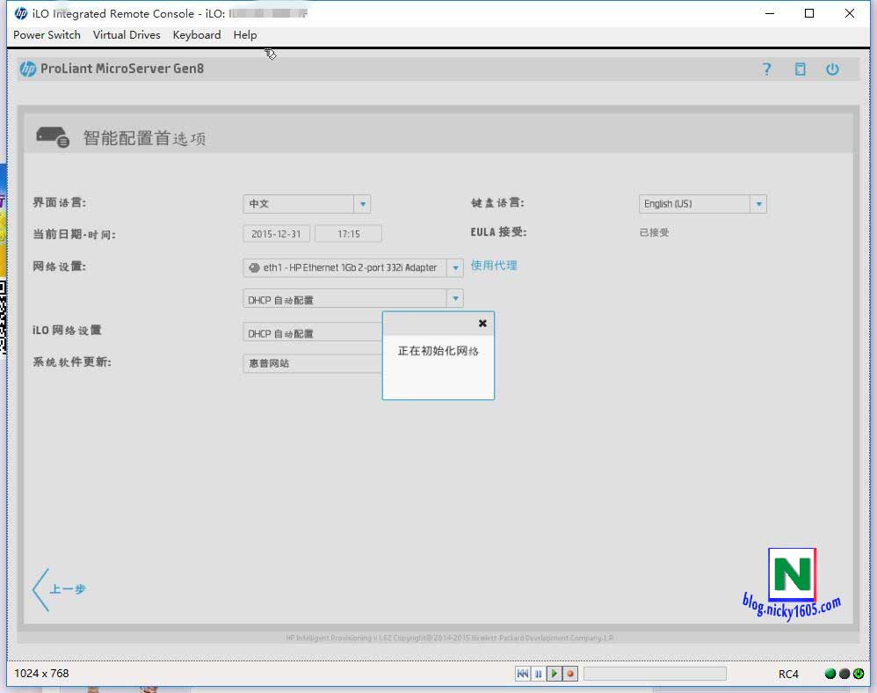Click the 使用代理 proxy link
This screenshot has height=693, width=877.
pyautogui.click(x=494, y=266)
